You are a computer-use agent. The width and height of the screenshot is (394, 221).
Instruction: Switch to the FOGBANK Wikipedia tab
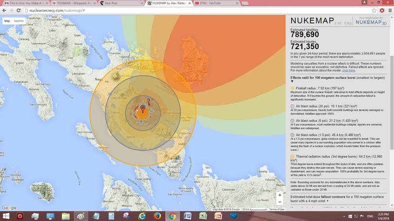[74, 3]
